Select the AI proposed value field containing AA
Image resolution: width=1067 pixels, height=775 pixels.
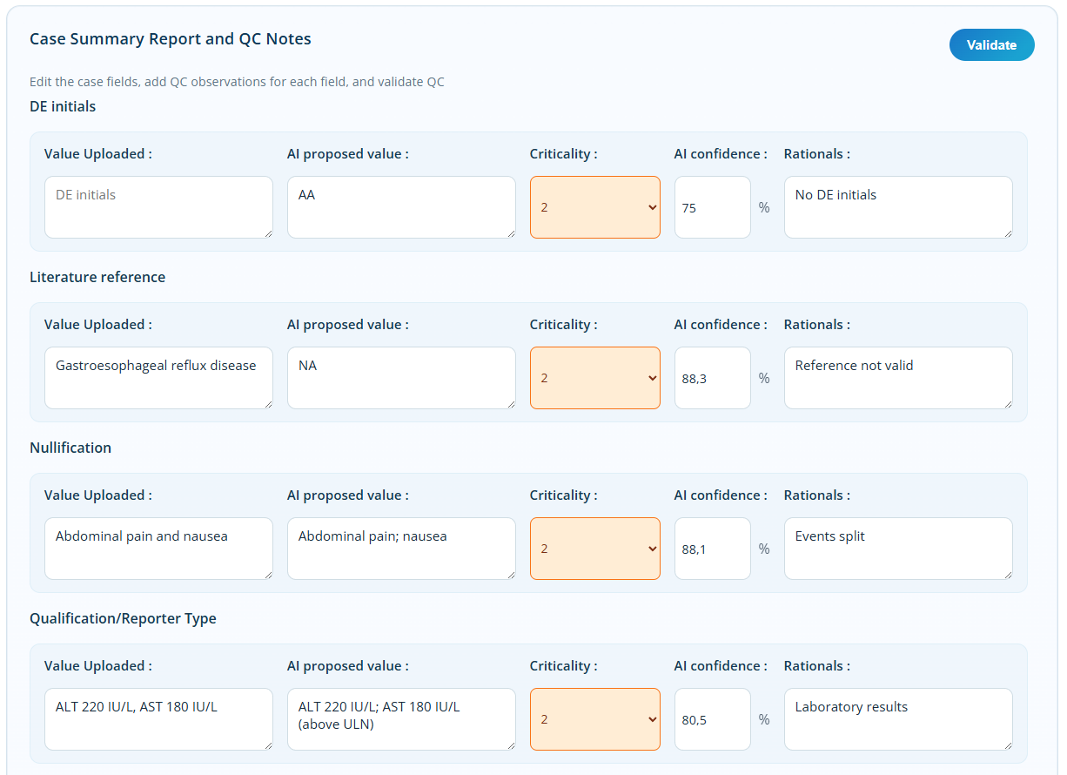[401, 207]
